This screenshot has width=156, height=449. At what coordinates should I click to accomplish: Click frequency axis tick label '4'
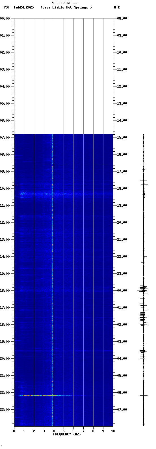[54, 431]
